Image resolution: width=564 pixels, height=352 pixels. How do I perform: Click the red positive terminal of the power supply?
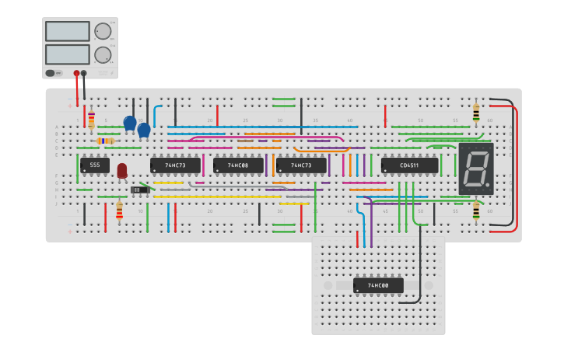point(76,73)
